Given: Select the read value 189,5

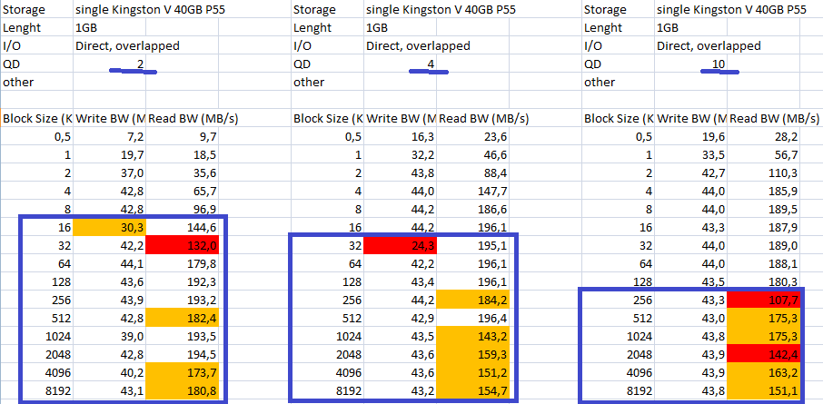Looking at the screenshot, I should 764,210.
